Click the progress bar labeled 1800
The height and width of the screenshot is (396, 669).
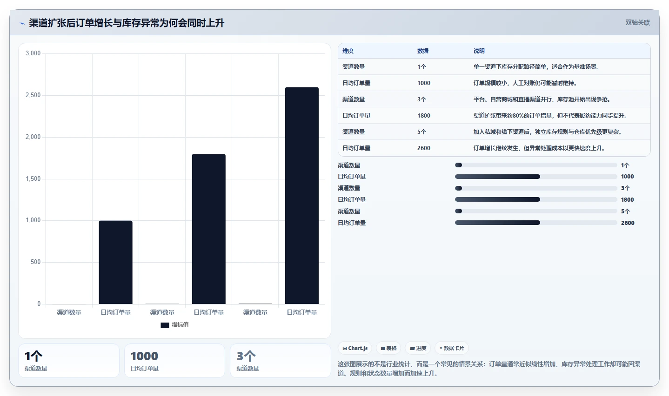click(x=536, y=199)
